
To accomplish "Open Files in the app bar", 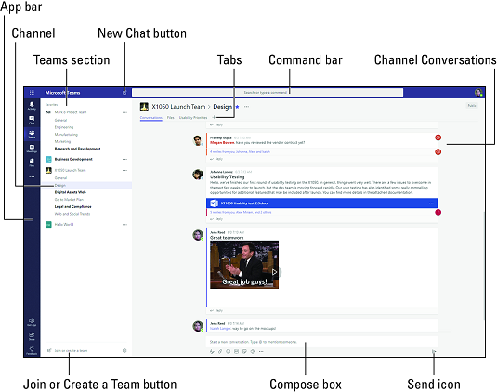I will [32, 163].
